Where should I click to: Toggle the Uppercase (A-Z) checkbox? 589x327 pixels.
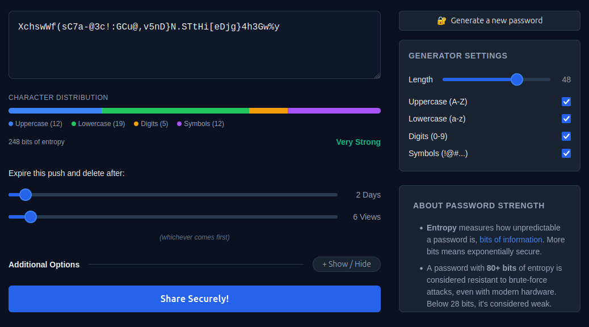566,102
